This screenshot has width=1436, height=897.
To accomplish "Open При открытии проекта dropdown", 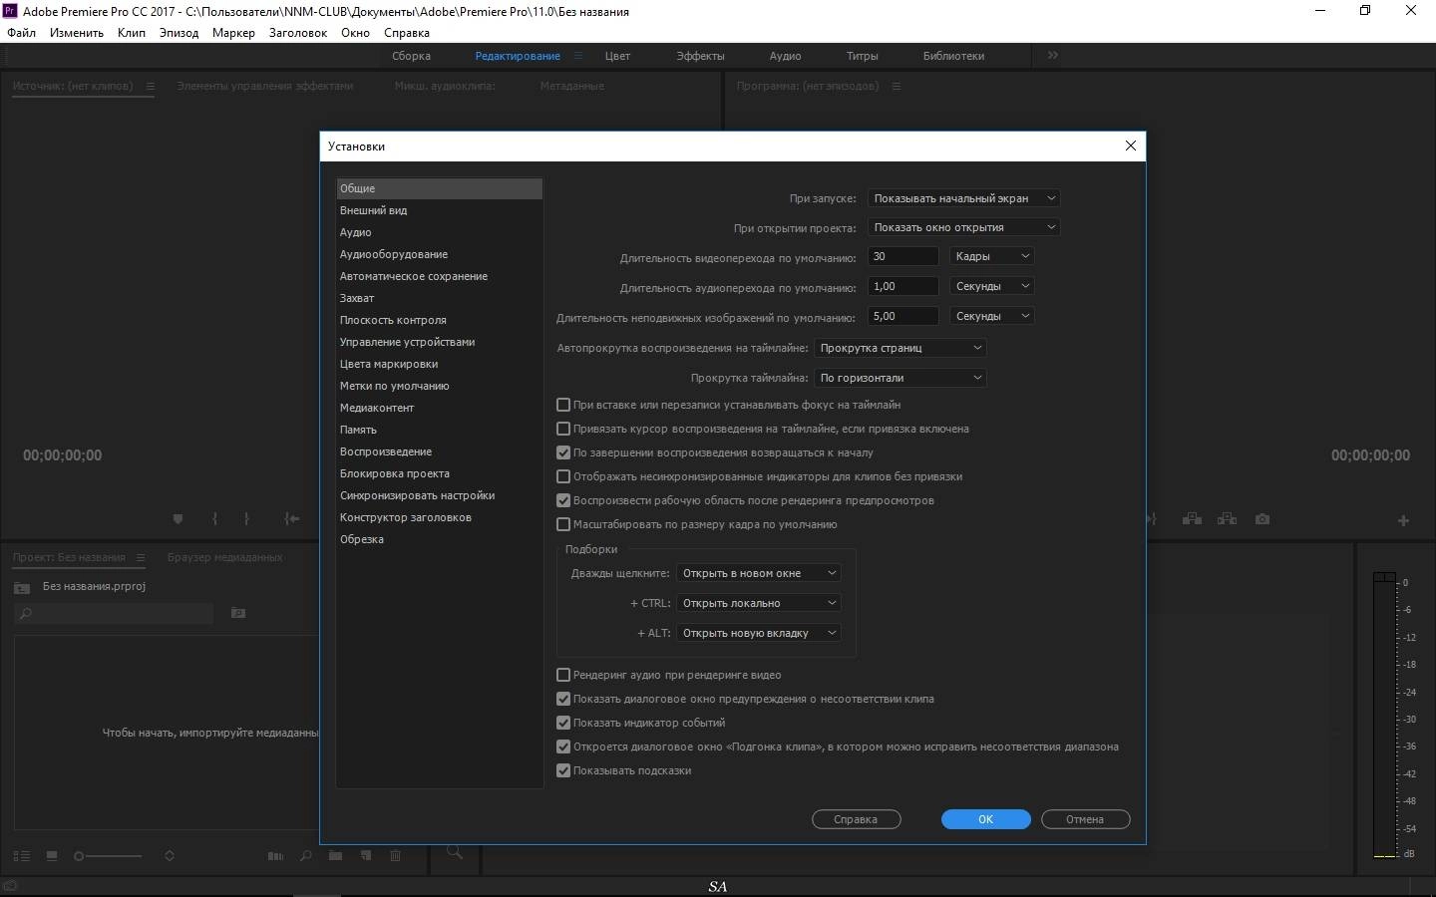I will point(963,227).
